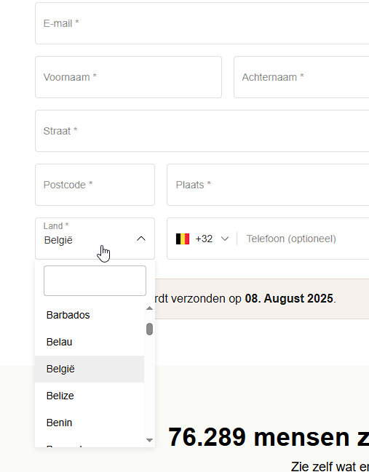Click the Voornaam input field
The width and height of the screenshot is (369, 472).
[128, 77]
